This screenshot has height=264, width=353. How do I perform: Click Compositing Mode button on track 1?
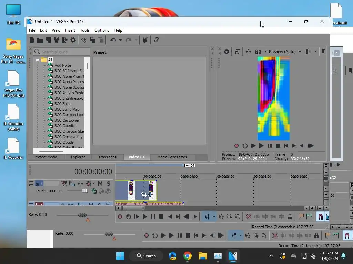point(94,191)
